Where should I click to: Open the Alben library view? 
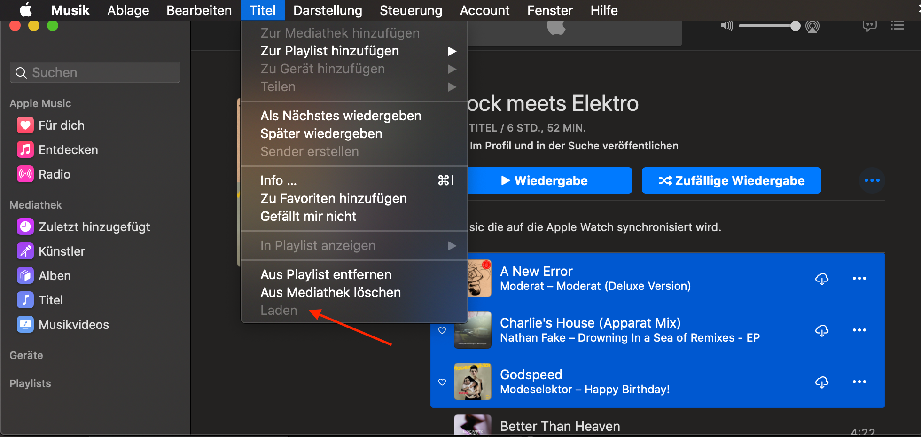(x=44, y=276)
